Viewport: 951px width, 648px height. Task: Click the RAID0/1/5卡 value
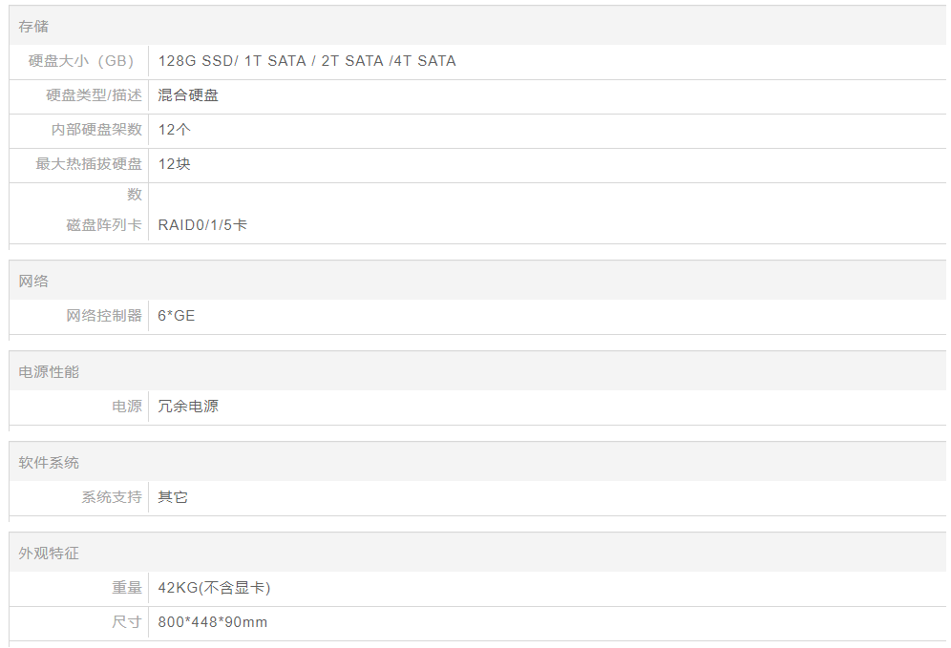click(x=202, y=225)
